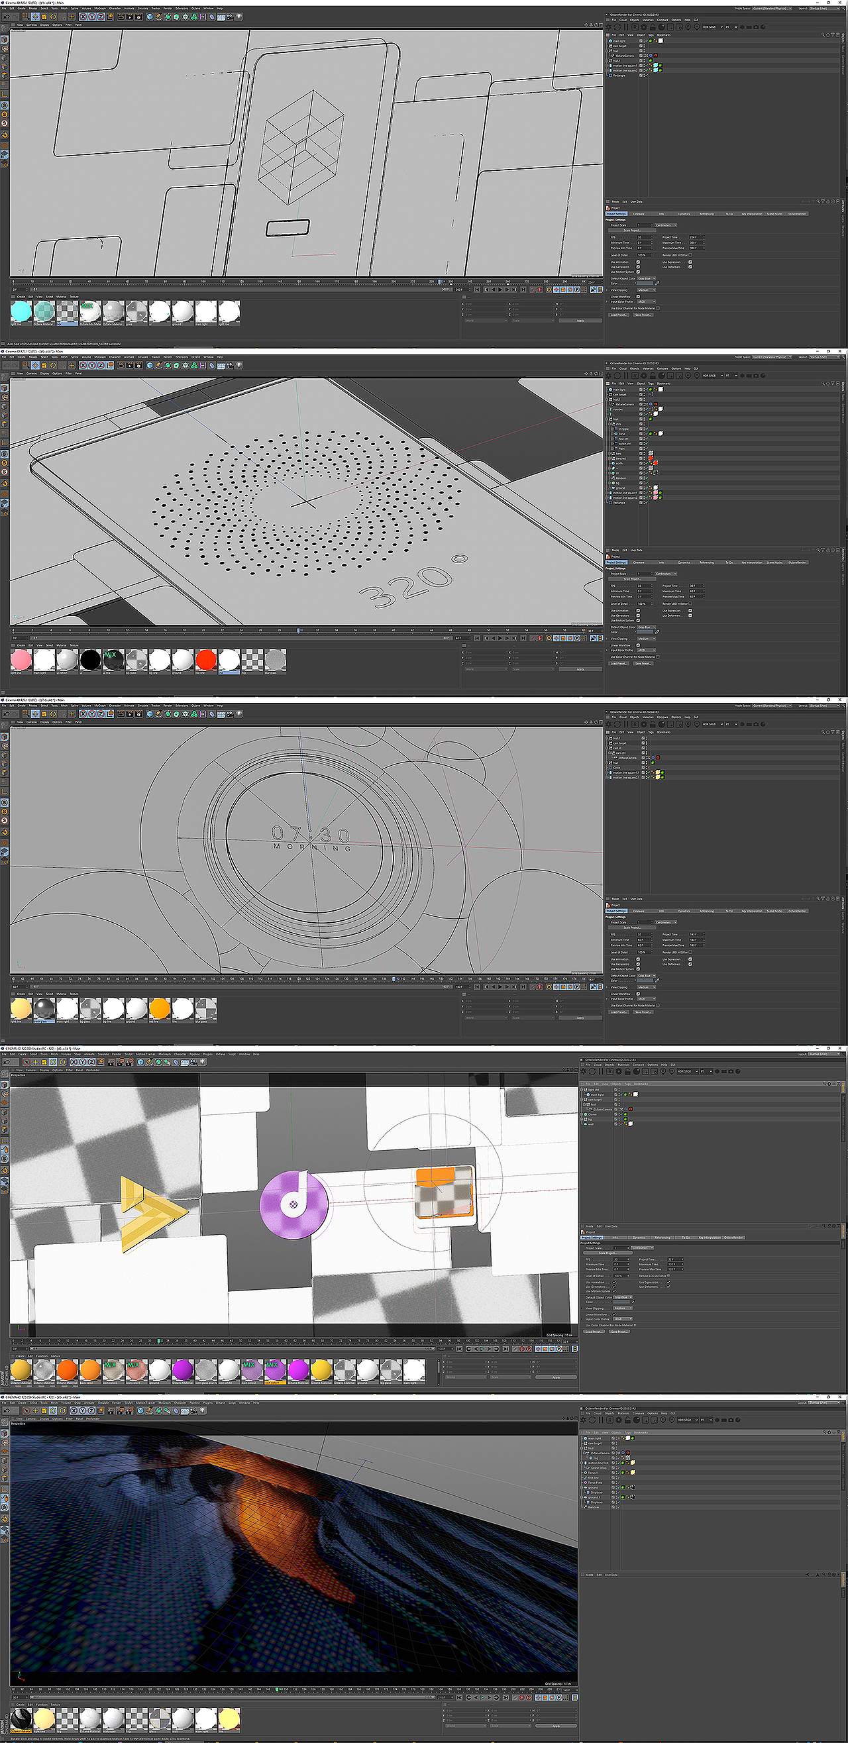
Task: Enable Use Color Channel for Node Material, cube window
Action: [x=658, y=309]
